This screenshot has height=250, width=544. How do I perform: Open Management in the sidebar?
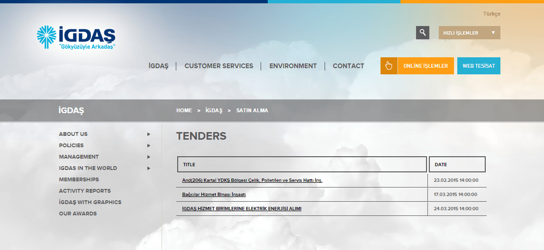tap(79, 157)
